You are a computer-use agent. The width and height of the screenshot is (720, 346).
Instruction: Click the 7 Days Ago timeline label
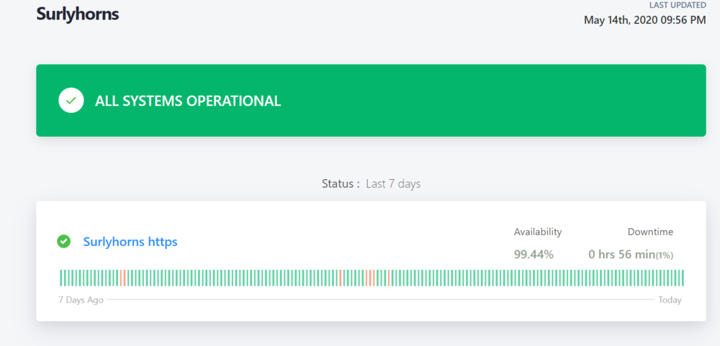click(81, 300)
